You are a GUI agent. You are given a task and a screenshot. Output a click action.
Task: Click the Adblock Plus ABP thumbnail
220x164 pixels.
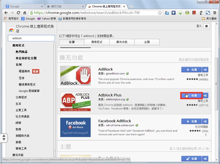(x=75, y=102)
